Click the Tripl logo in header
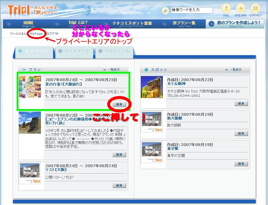The height and width of the screenshot is (205, 268). coord(19,10)
